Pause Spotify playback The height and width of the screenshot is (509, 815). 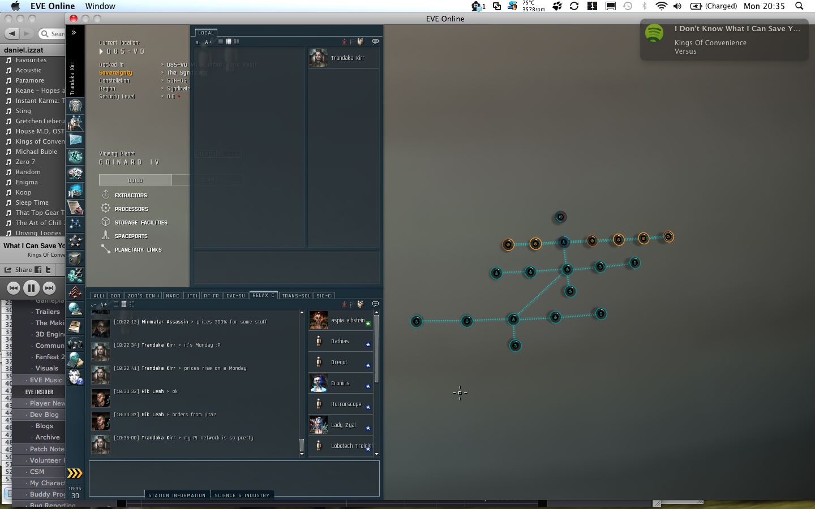31,288
